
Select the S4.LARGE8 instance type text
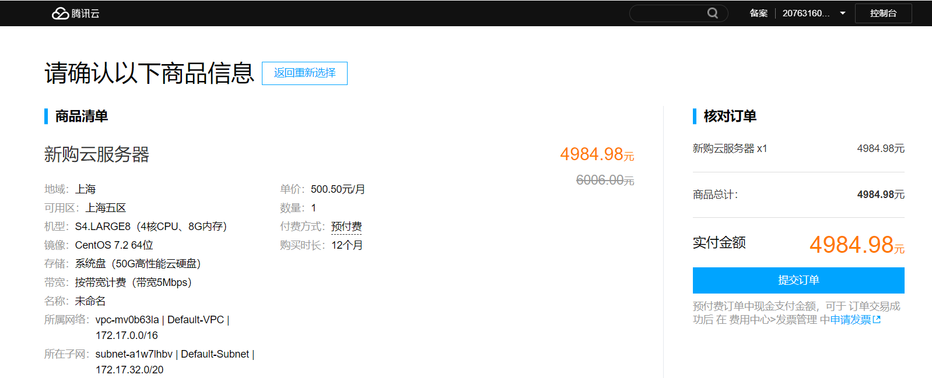[x=151, y=227]
